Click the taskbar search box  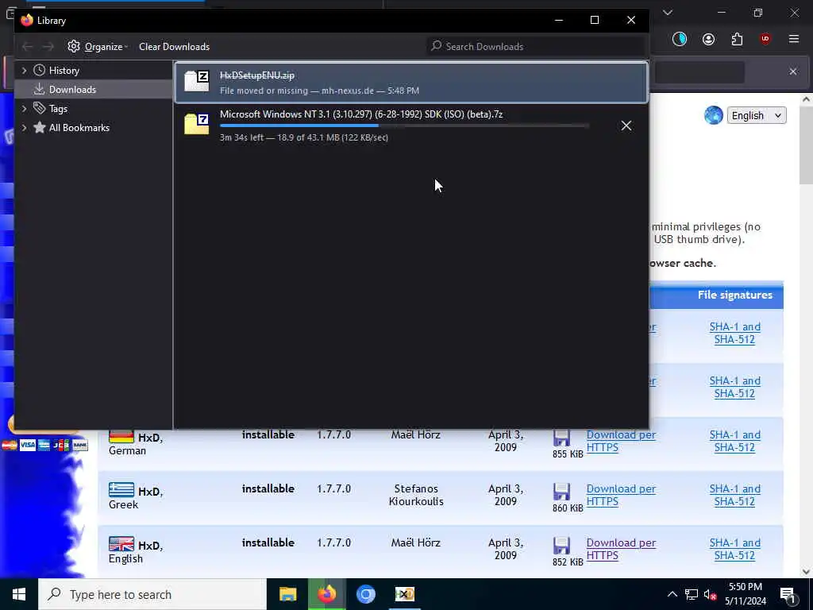coord(152,594)
